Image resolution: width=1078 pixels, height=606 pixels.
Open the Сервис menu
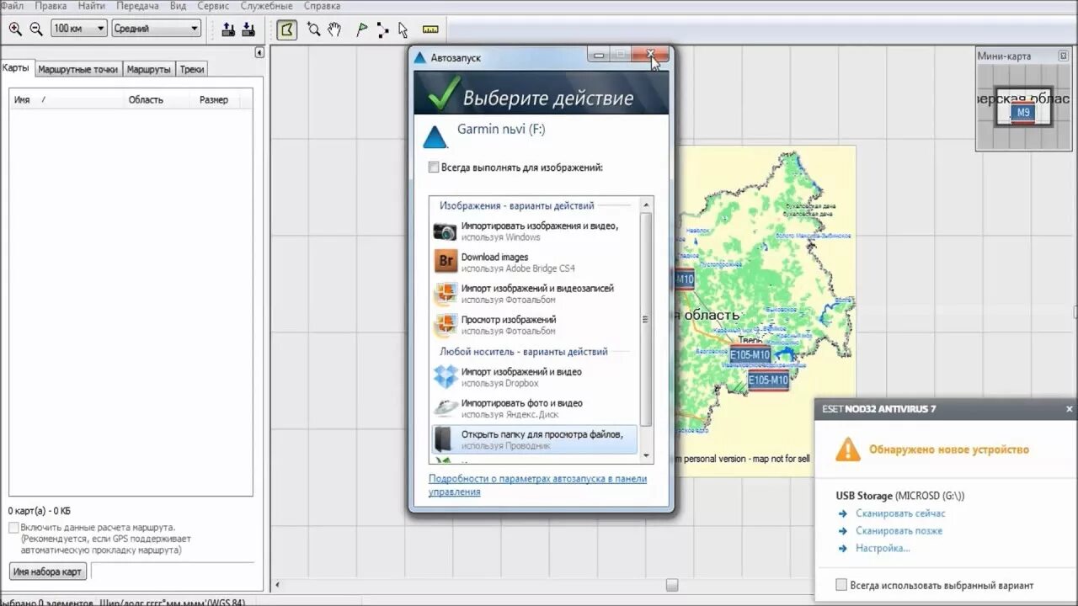click(213, 6)
